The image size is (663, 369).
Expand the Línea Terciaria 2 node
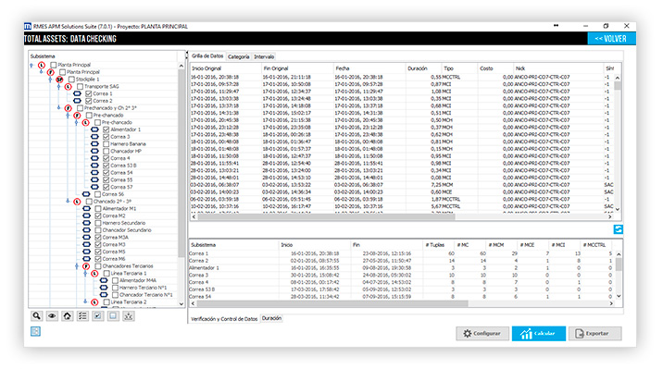pyautogui.click(x=85, y=301)
